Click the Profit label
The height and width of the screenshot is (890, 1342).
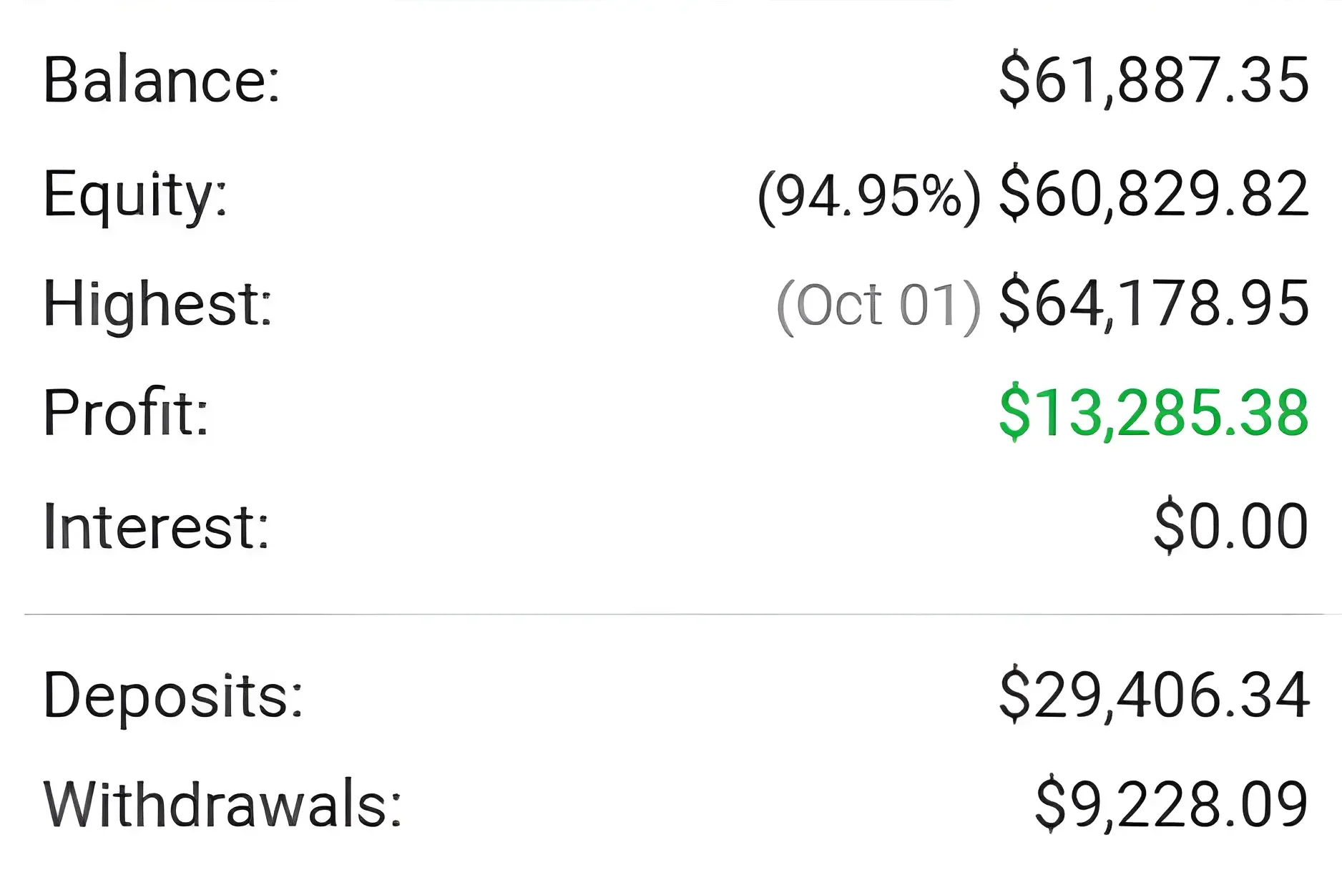126,413
